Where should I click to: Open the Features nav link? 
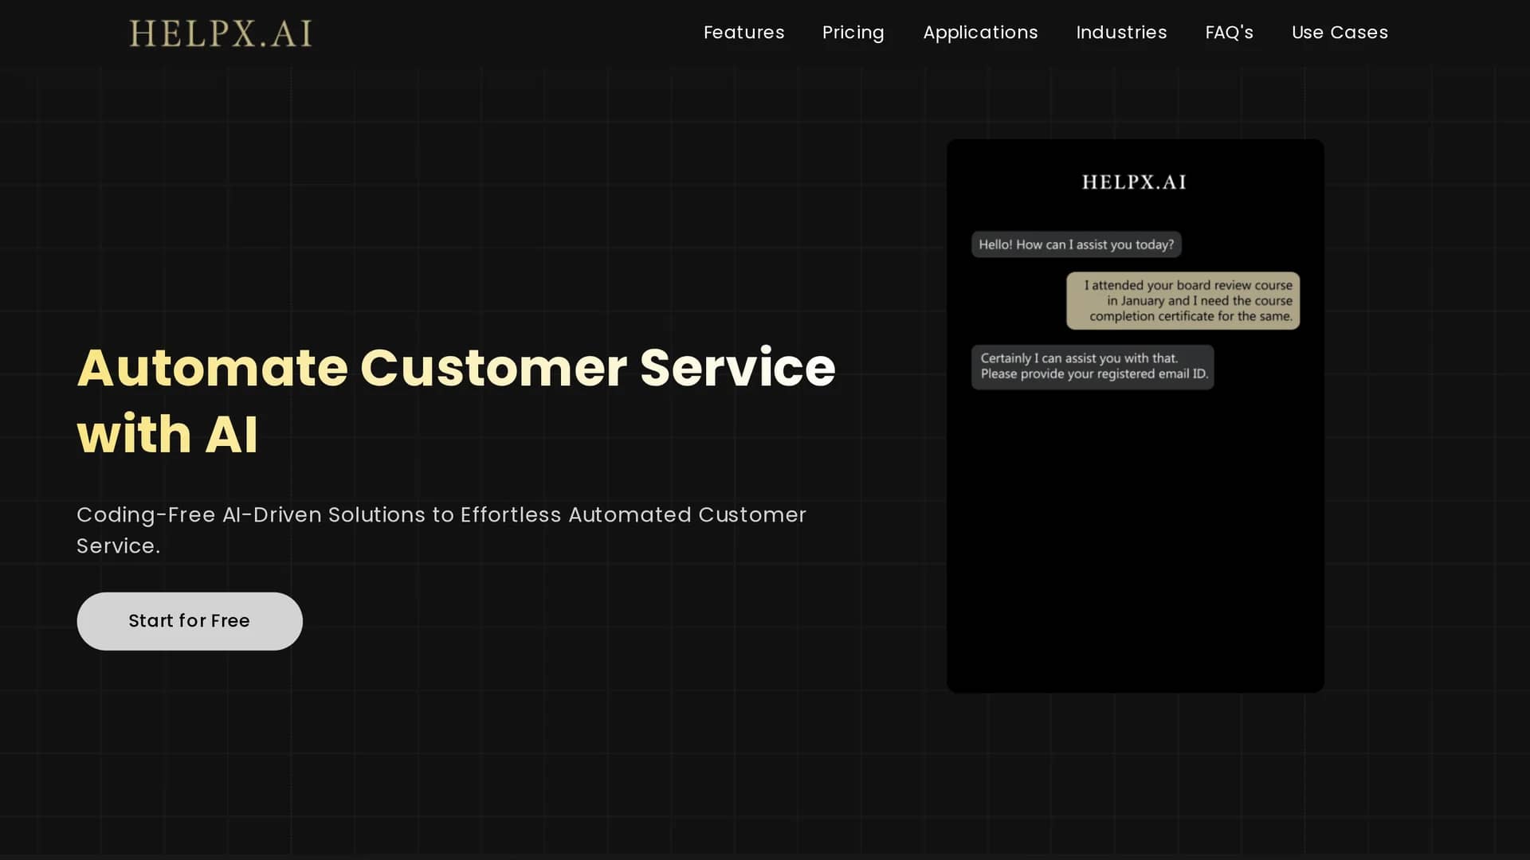point(743,33)
